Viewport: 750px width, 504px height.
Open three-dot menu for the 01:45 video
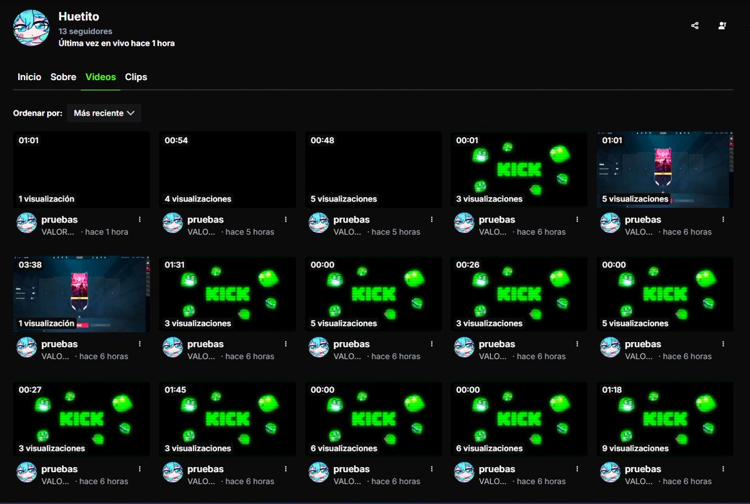pos(286,469)
